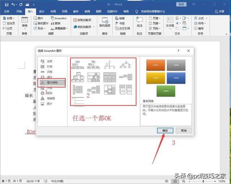
Task: Click the online video (联机视频) button
Action: click(x=105, y=22)
